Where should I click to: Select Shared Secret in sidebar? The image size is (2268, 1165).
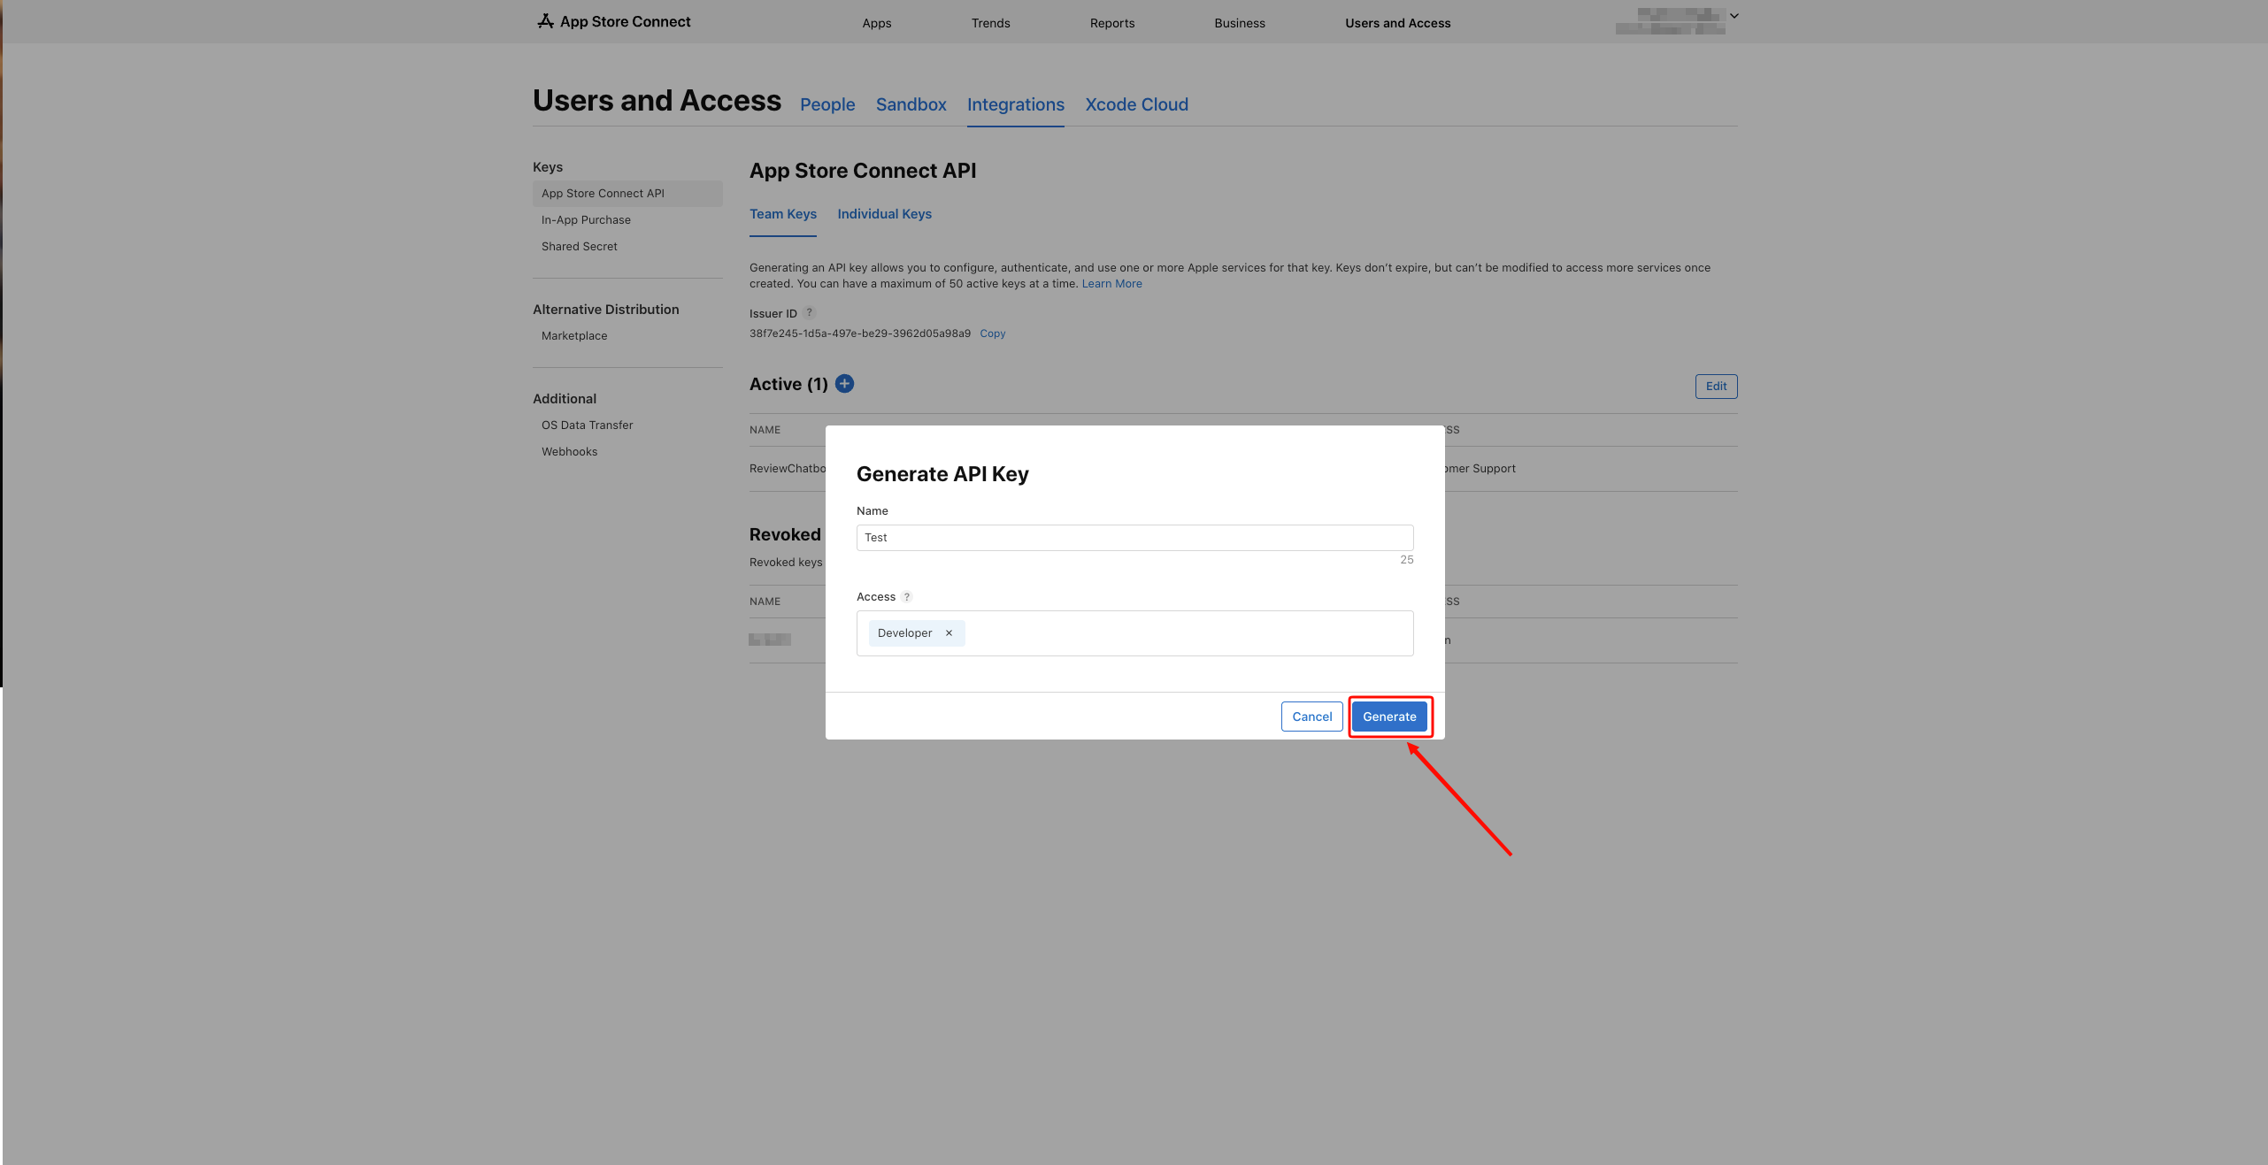pos(580,247)
